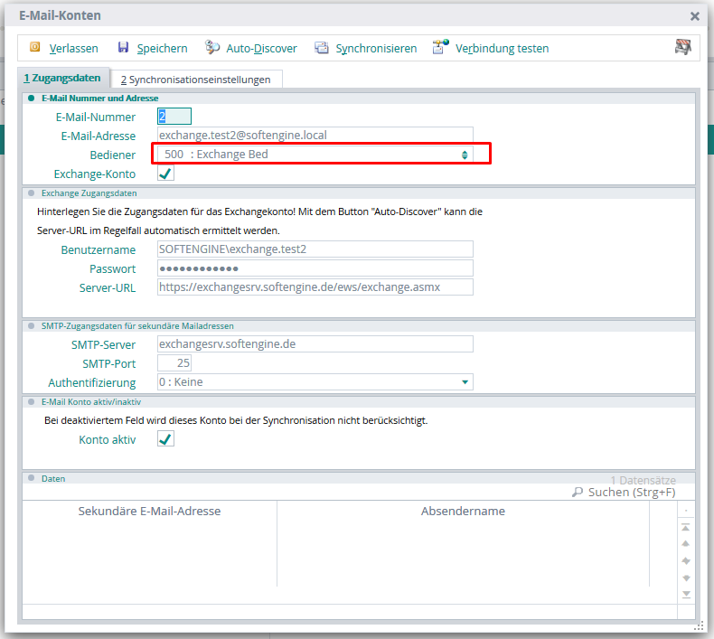Viewport: 714px width, 639px height.
Task: Click the icon at toolbar's far right
Action: [x=682, y=48]
